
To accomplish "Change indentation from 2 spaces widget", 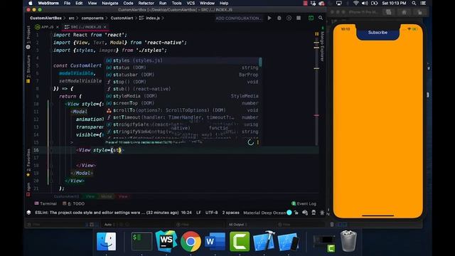I will click(230, 213).
